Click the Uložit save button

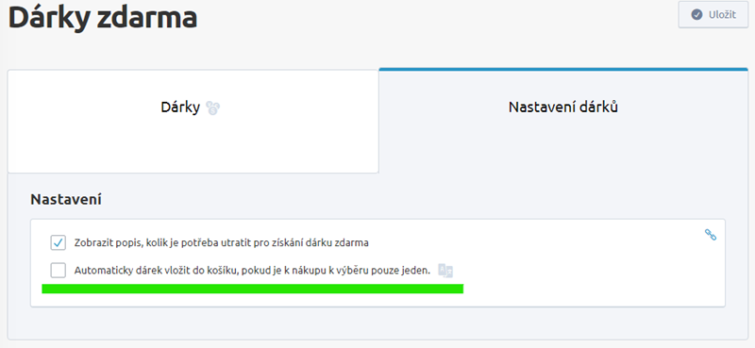tap(713, 15)
